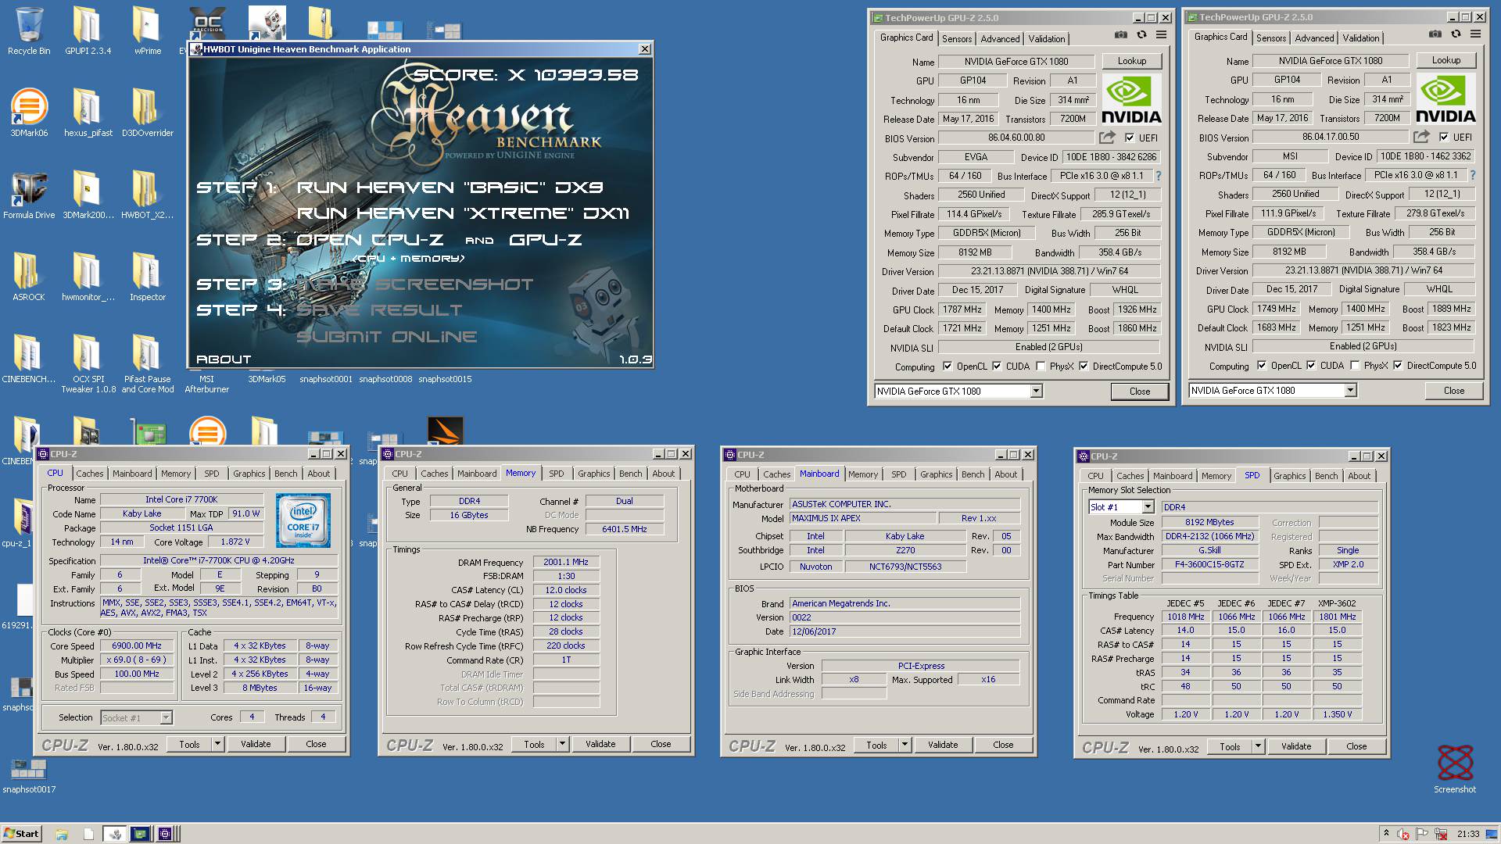This screenshot has width=1501, height=844.
Task: Toggle DirectCompute 5.0 checkbox in left GPU-Z
Action: (1084, 367)
